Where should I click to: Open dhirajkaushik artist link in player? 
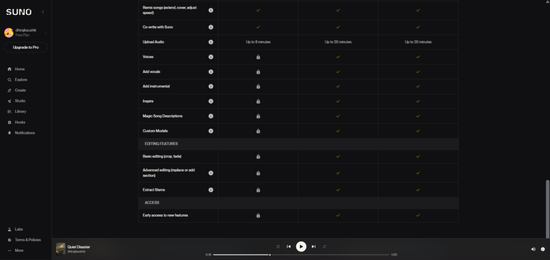tap(76, 251)
